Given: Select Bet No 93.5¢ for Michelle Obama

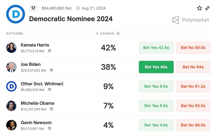Looking at the screenshot, I should (193, 106).
